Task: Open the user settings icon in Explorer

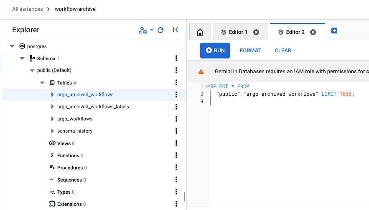Action: pos(143,30)
